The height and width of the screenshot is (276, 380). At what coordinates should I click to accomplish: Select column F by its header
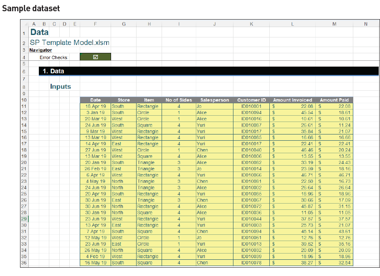95,24
